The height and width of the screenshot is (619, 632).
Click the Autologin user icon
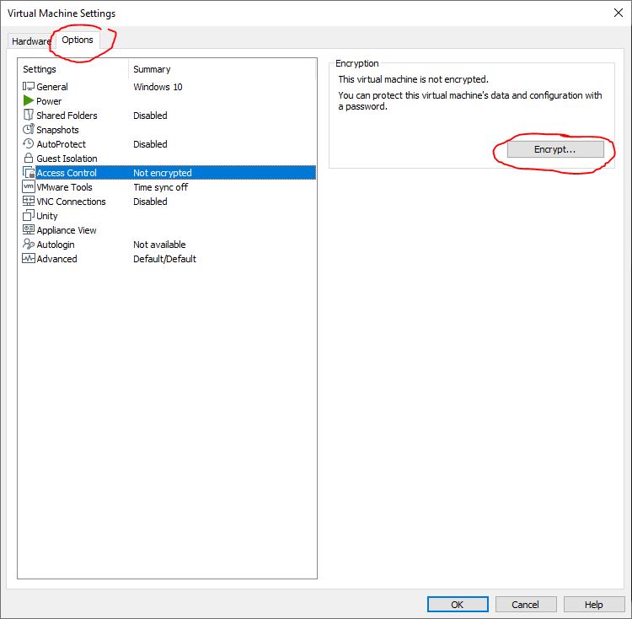(x=28, y=244)
